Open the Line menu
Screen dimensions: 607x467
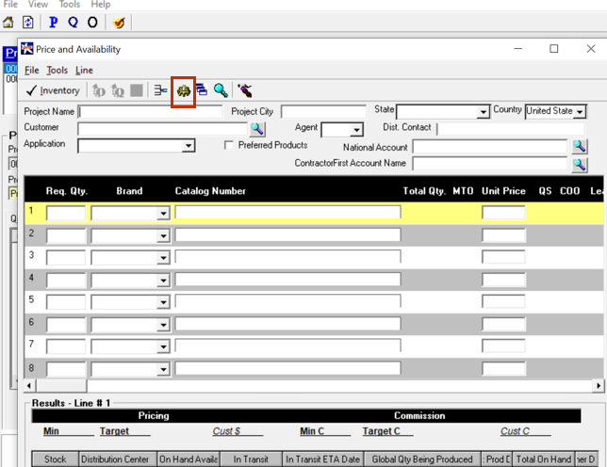84,71
